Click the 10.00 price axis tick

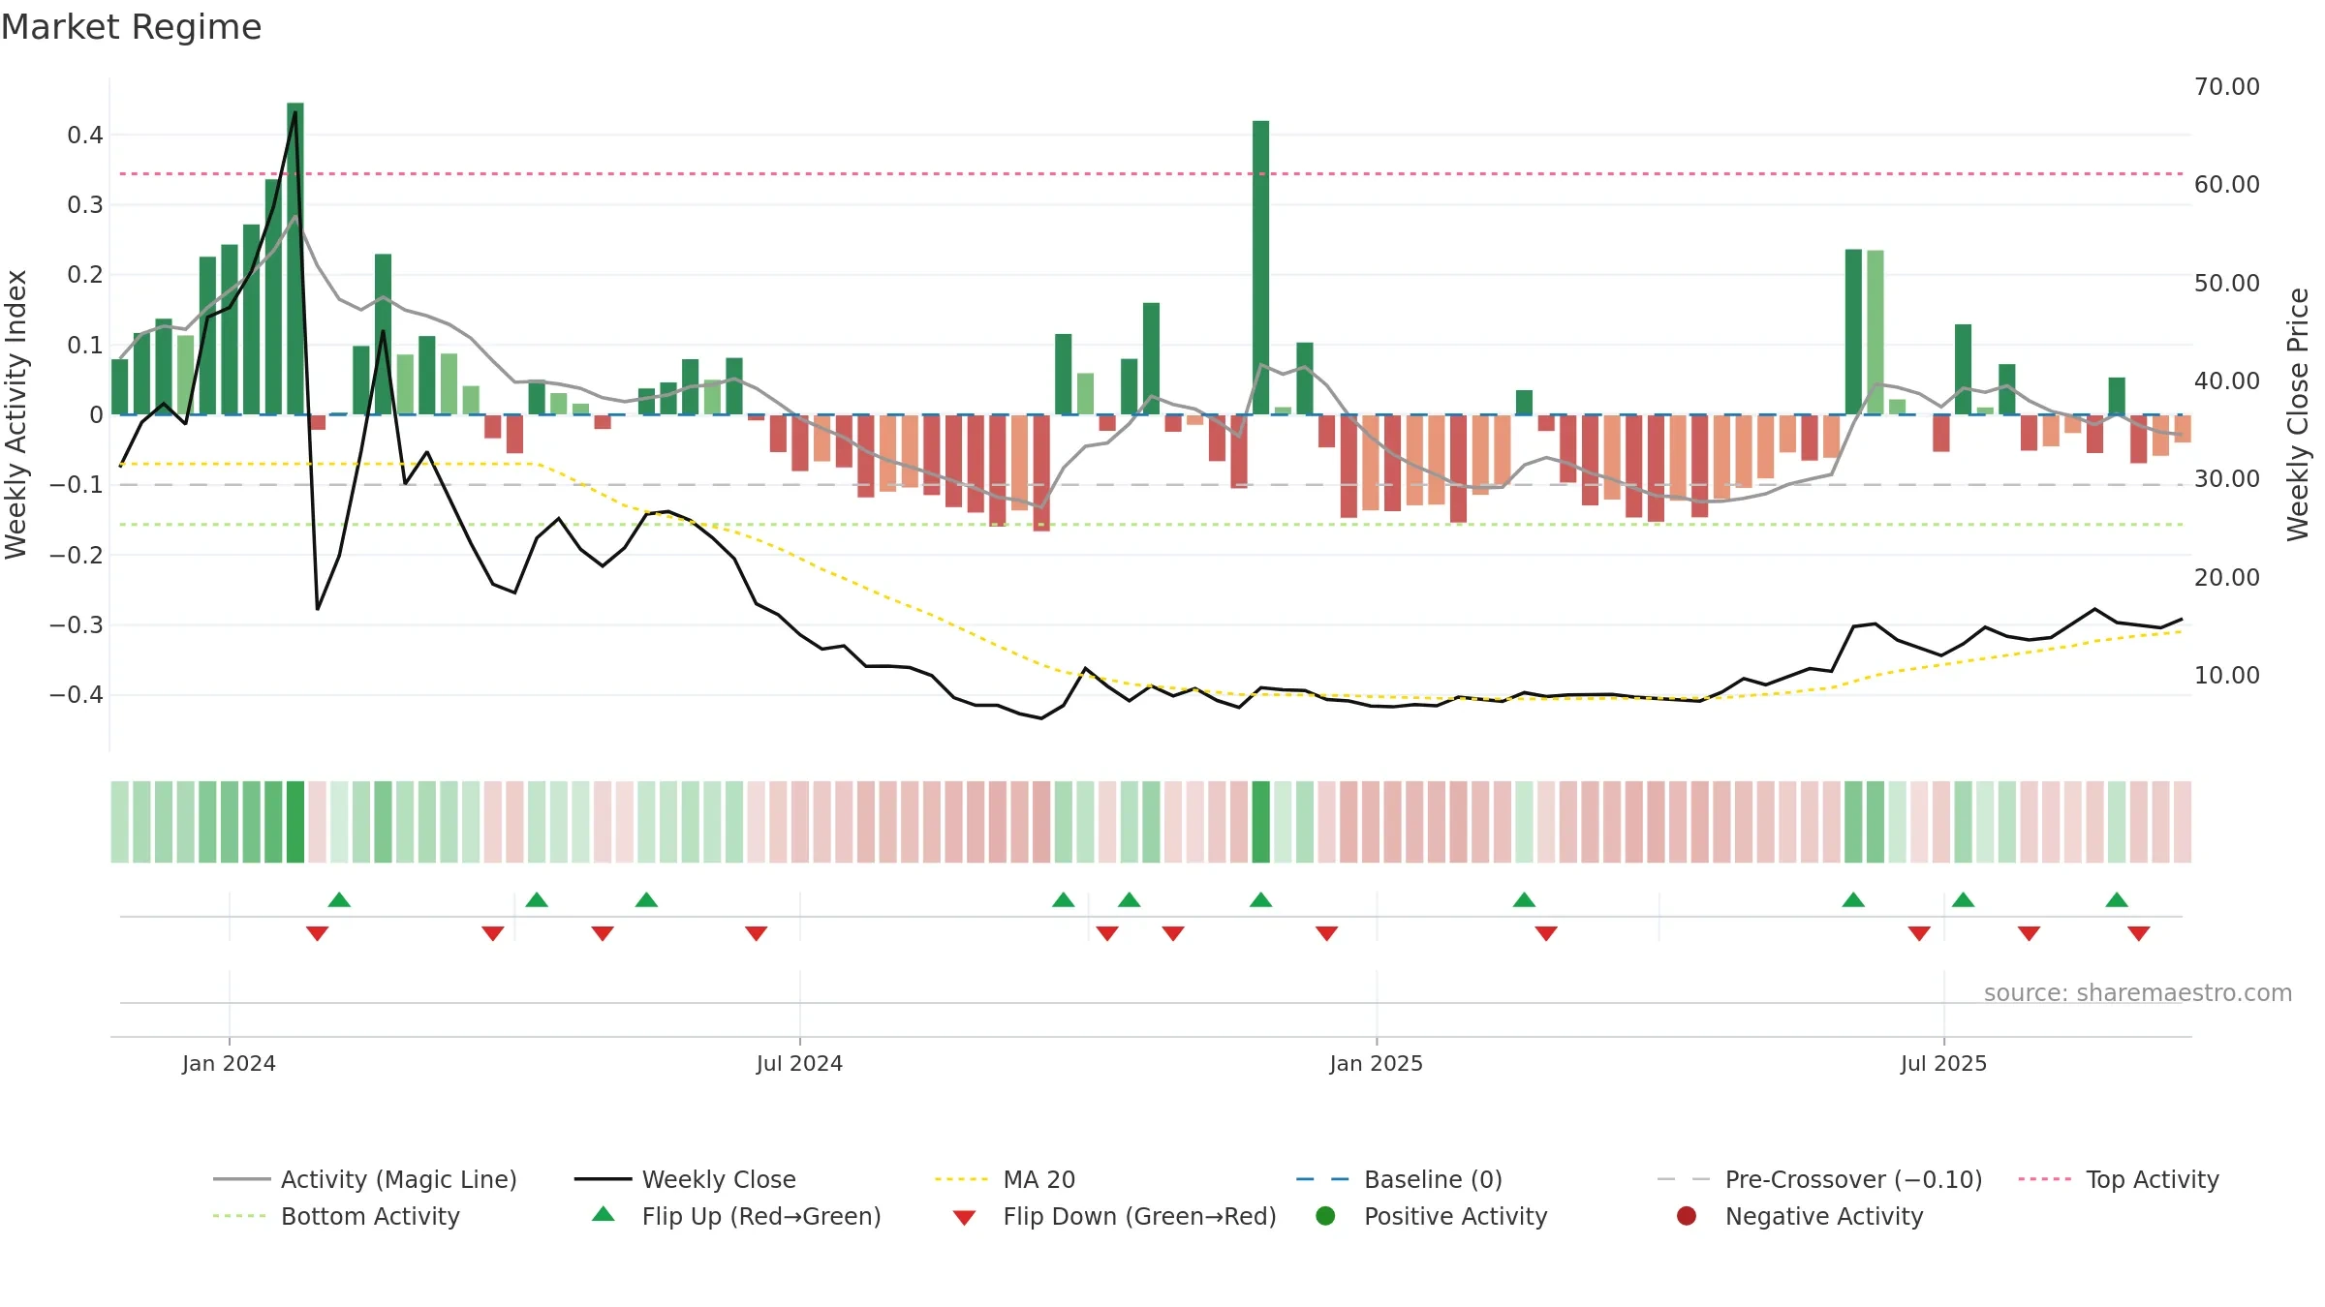pos(2226,675)
